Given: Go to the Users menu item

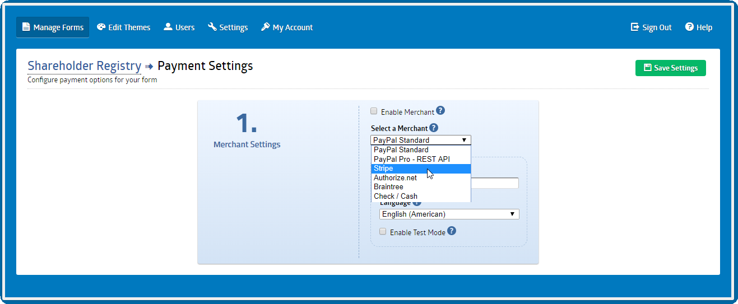Looking at the screenshot, I should [x=179, y=27].
